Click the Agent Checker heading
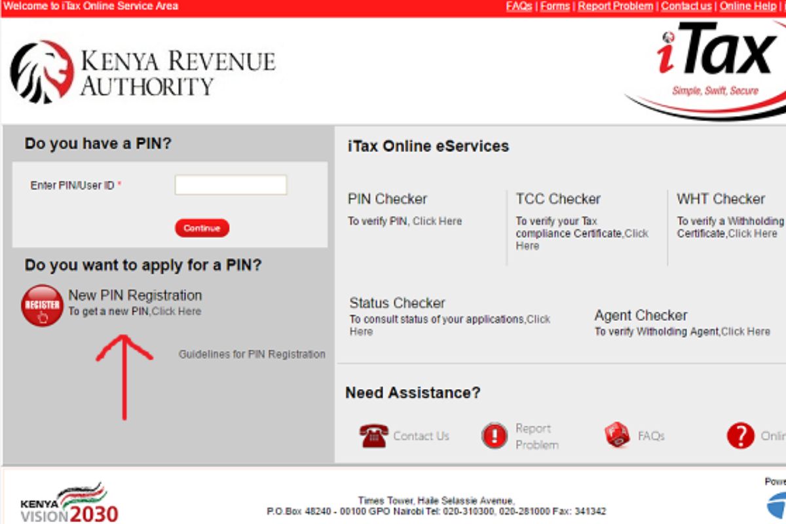Viewport: 786px width, 524px height. pos(641,316)
